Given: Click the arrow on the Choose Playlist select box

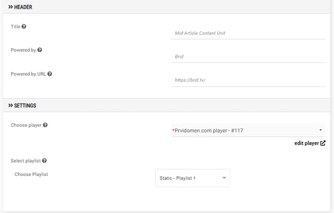Looking at the screenshot, I should tap(224, 178).
